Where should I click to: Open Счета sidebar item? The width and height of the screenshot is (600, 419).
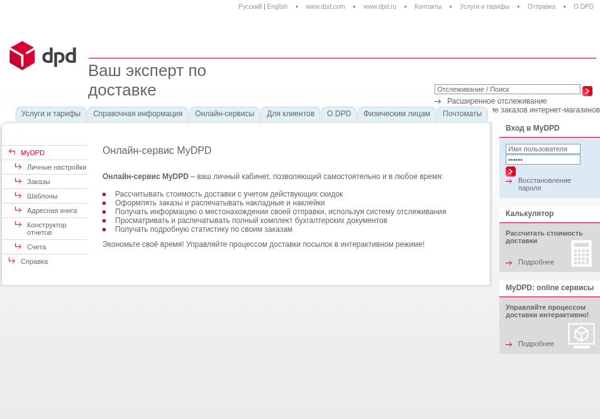pyautogui.click(x=36, y=247)
